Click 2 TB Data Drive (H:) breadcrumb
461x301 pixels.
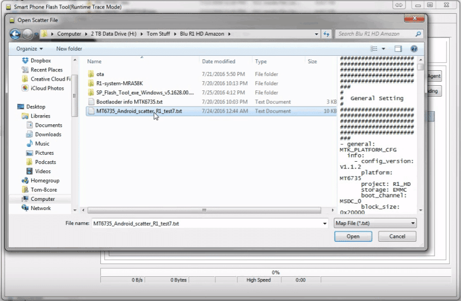click(114, 34)
